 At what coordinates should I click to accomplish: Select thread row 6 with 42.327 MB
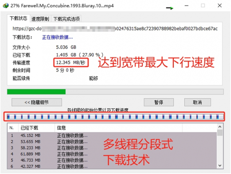tap(112, 166)
